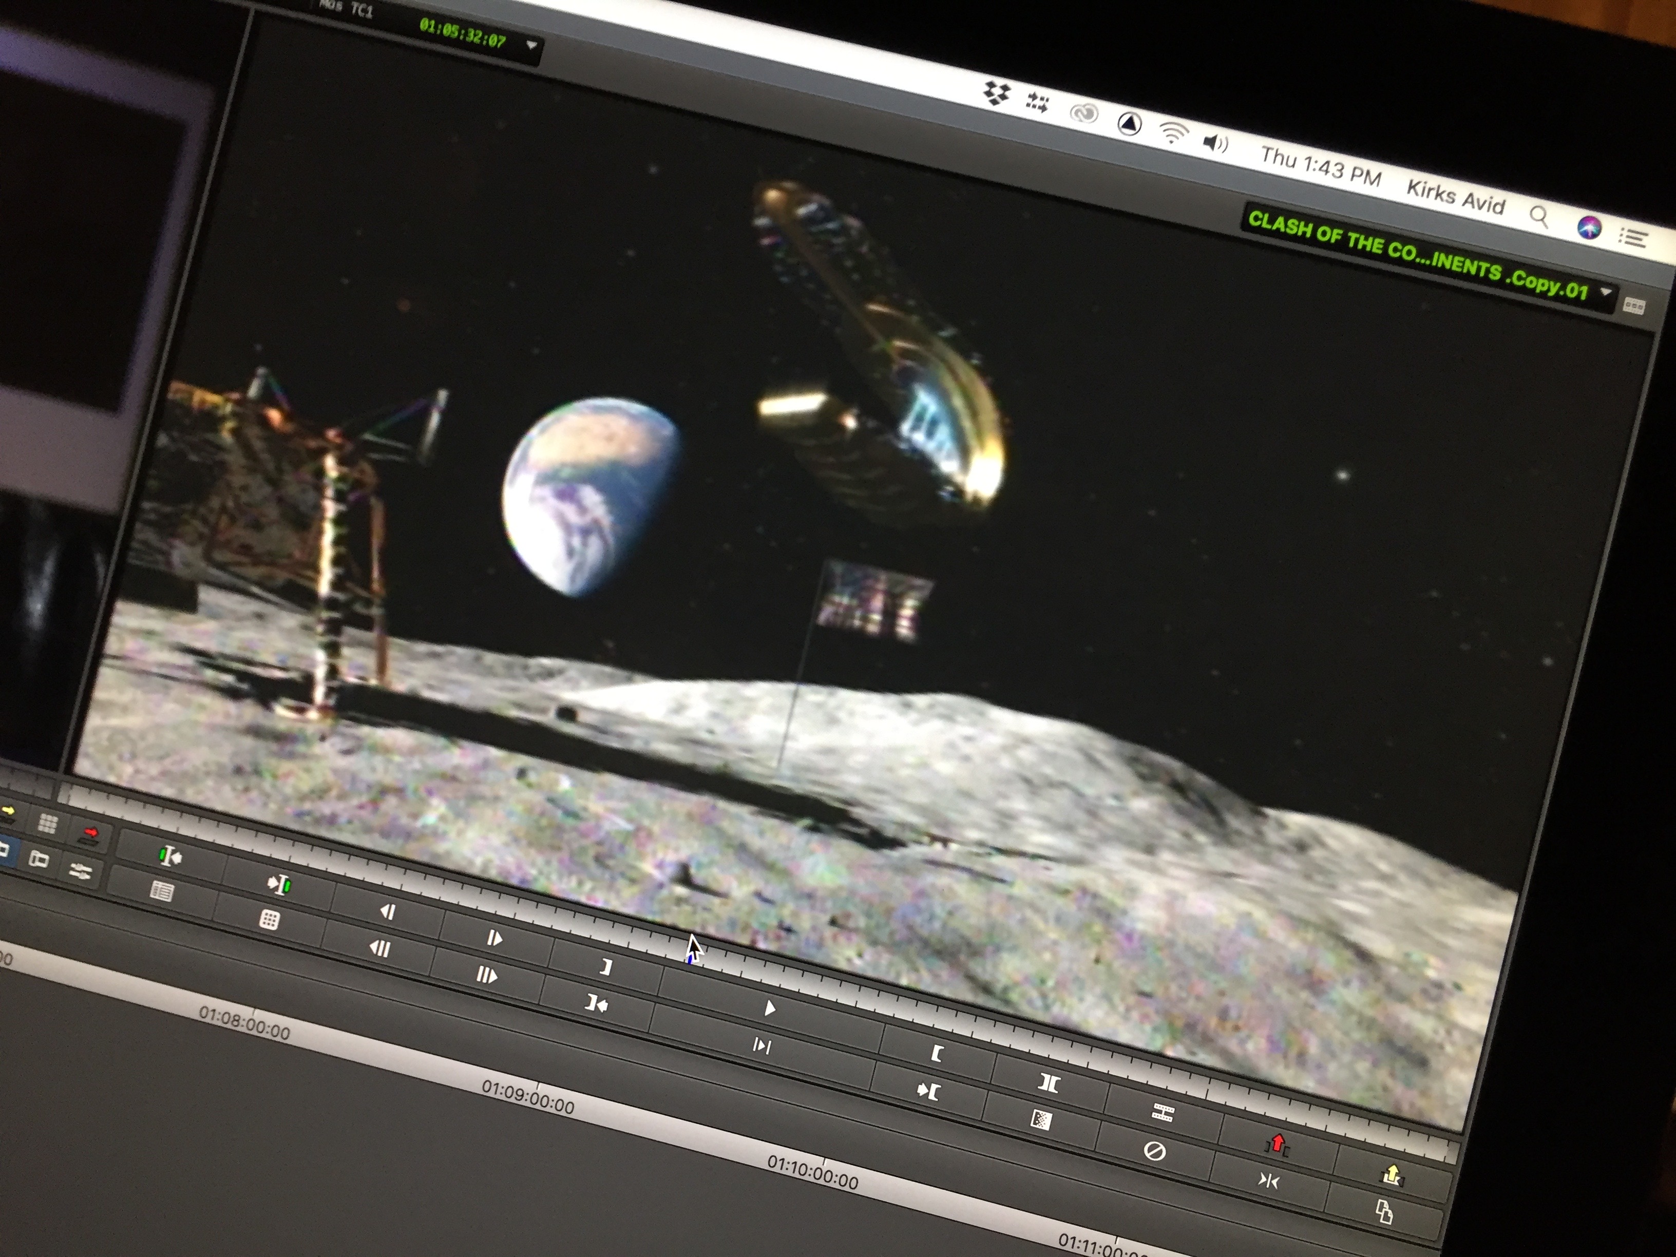Open the triangle-in-circle menu bar icon
1676x1257 pixels.
(1129, 124)
